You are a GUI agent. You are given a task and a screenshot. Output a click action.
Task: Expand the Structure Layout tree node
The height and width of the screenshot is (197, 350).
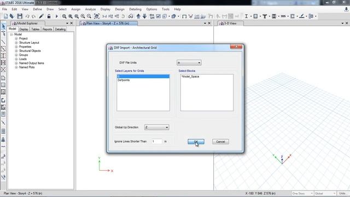[x=16, y=43]
